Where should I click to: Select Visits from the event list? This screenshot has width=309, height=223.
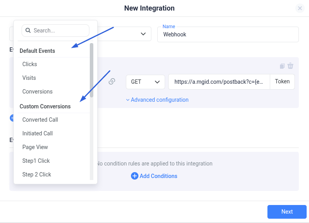(29, 78)
